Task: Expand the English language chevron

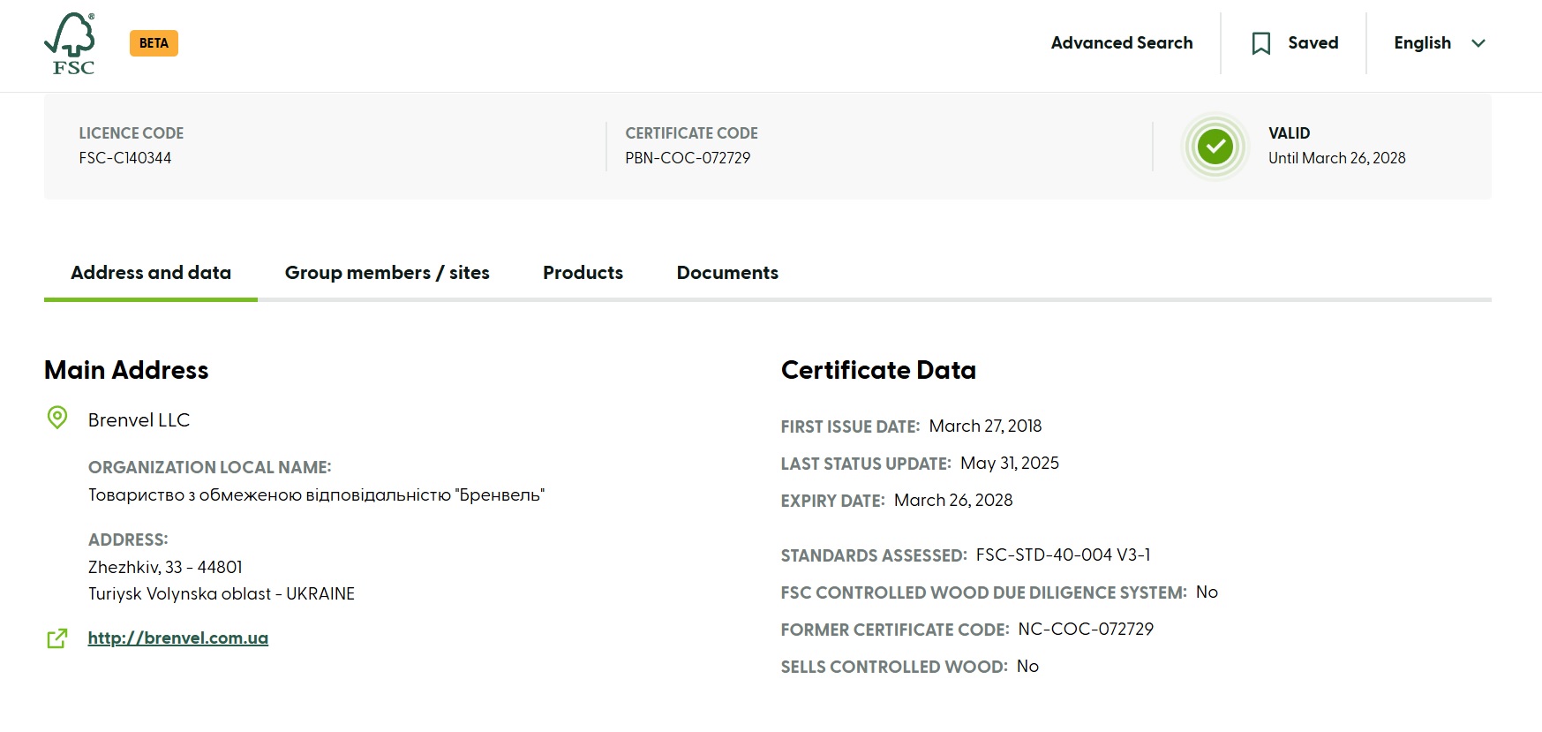Action: pyautogui.click(x=1478, y=43)
